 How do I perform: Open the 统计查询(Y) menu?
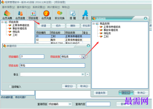pyautogui.click(x=53, y=7)
